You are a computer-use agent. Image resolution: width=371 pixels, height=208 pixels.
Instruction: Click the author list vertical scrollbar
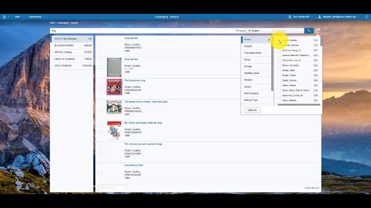[321, 41]
